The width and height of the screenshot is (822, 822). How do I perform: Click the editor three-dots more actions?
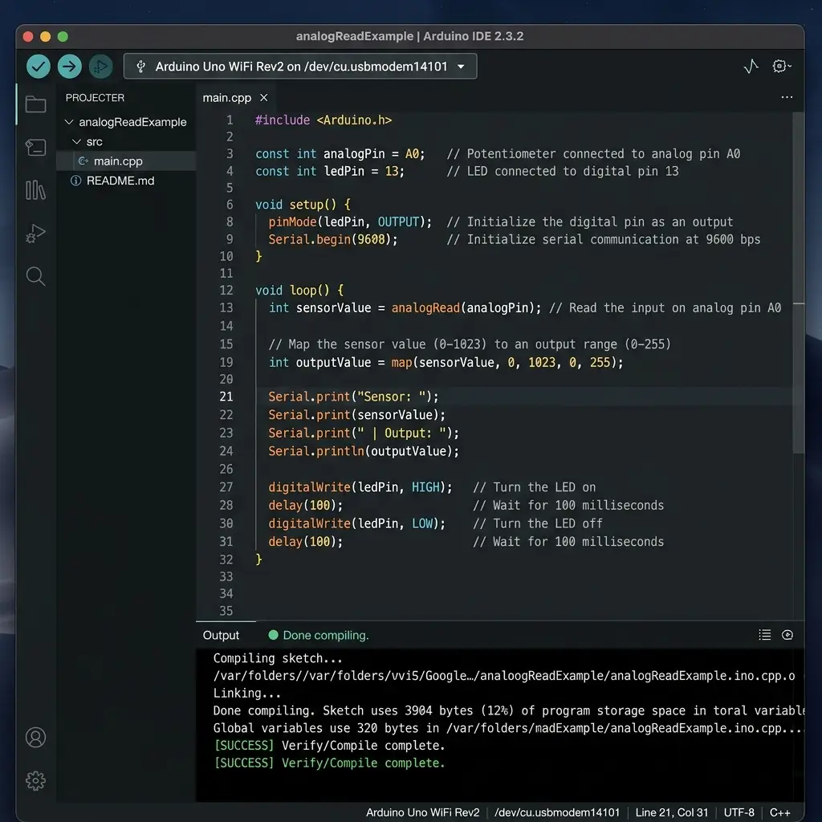787,97
